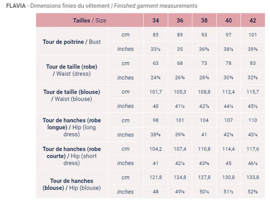This screenshot has height=205, width=270.
Task: Select the Hip (short dress) row label
Action: (x=71, y=156)
